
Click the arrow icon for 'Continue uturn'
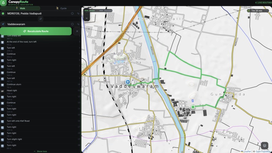2,85
